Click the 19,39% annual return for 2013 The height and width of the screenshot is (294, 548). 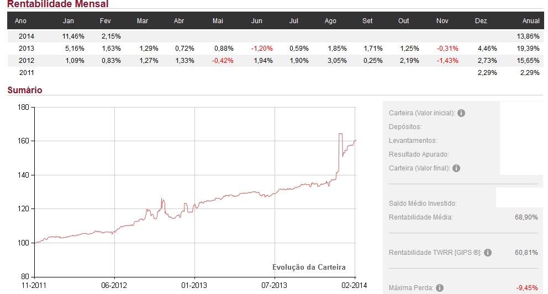[x=529, y=48]
